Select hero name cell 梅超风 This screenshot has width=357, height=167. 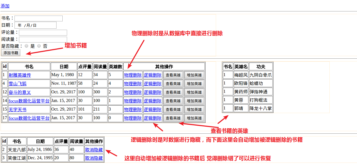tap(241, 75)
